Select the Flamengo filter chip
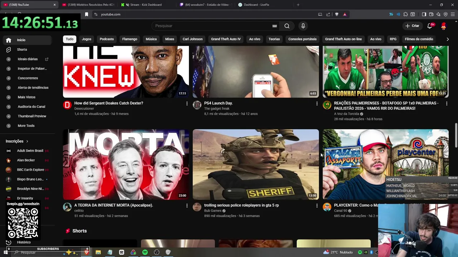Screen dimensions: 458x257 [130, 39]
